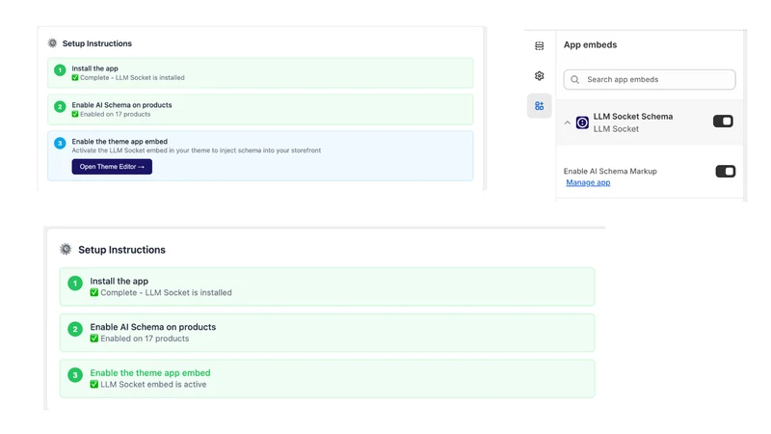This screenshot has width=771, height=434.
Task: Click 'Enable AI Schema on products' in top panel
Action: tap(122, 105)
